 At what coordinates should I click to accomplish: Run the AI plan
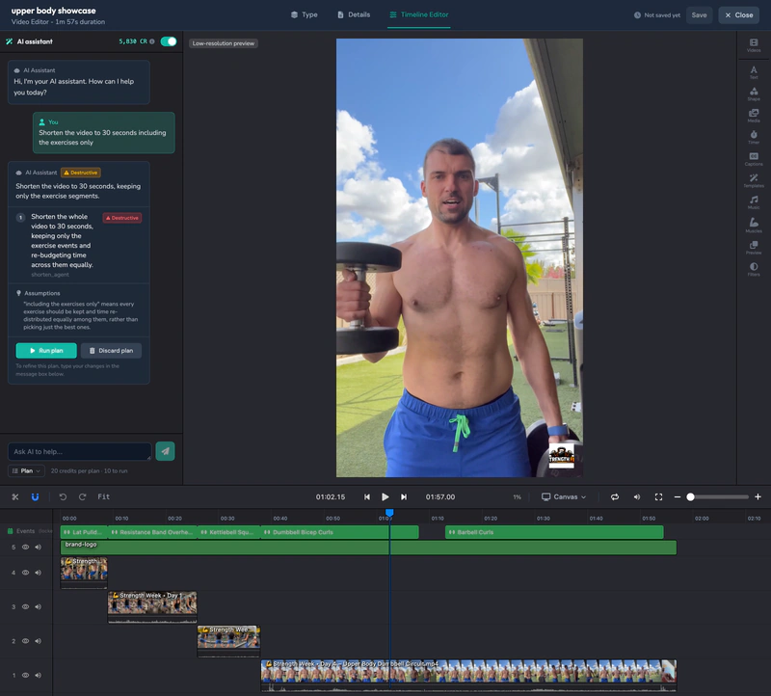[46, 351]
